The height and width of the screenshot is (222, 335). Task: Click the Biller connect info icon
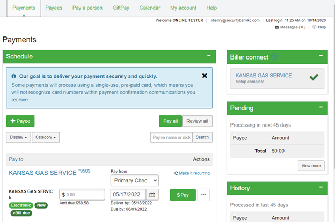(x=274, y=56)
